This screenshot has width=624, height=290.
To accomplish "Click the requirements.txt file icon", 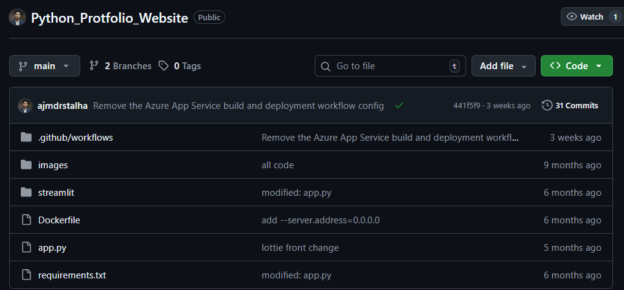I will click(x=26, y=275).
